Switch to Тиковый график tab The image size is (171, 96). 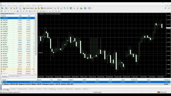[x=15, y=76]
